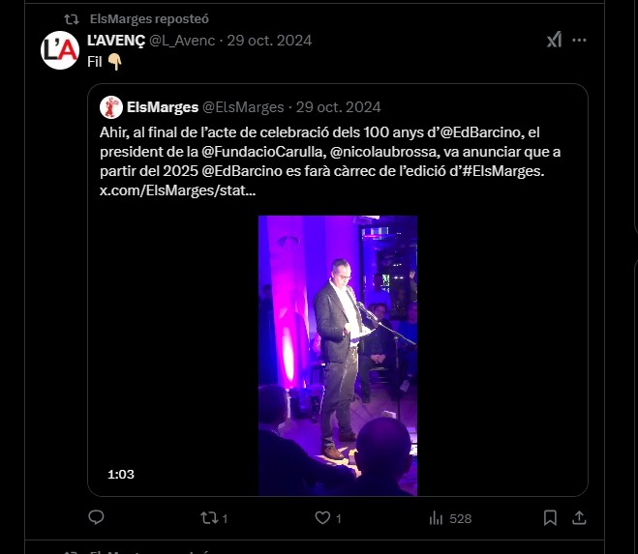Play the quoted video of the speaker
Screen dimensions: 638x554
pyautogui.click(x=337, y=355)
